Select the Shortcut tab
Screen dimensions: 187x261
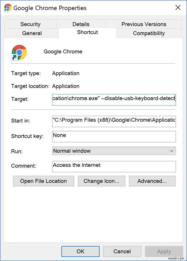pos(87,32)
